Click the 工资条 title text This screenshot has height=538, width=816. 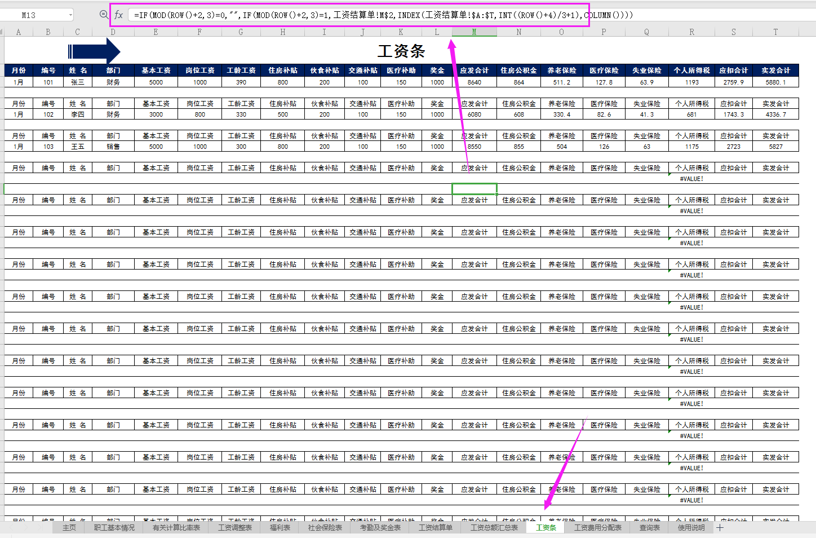pyautogui.click(x=401, y=51)
